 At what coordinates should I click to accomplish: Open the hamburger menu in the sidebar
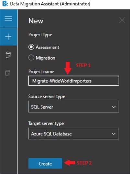(8, 19)
